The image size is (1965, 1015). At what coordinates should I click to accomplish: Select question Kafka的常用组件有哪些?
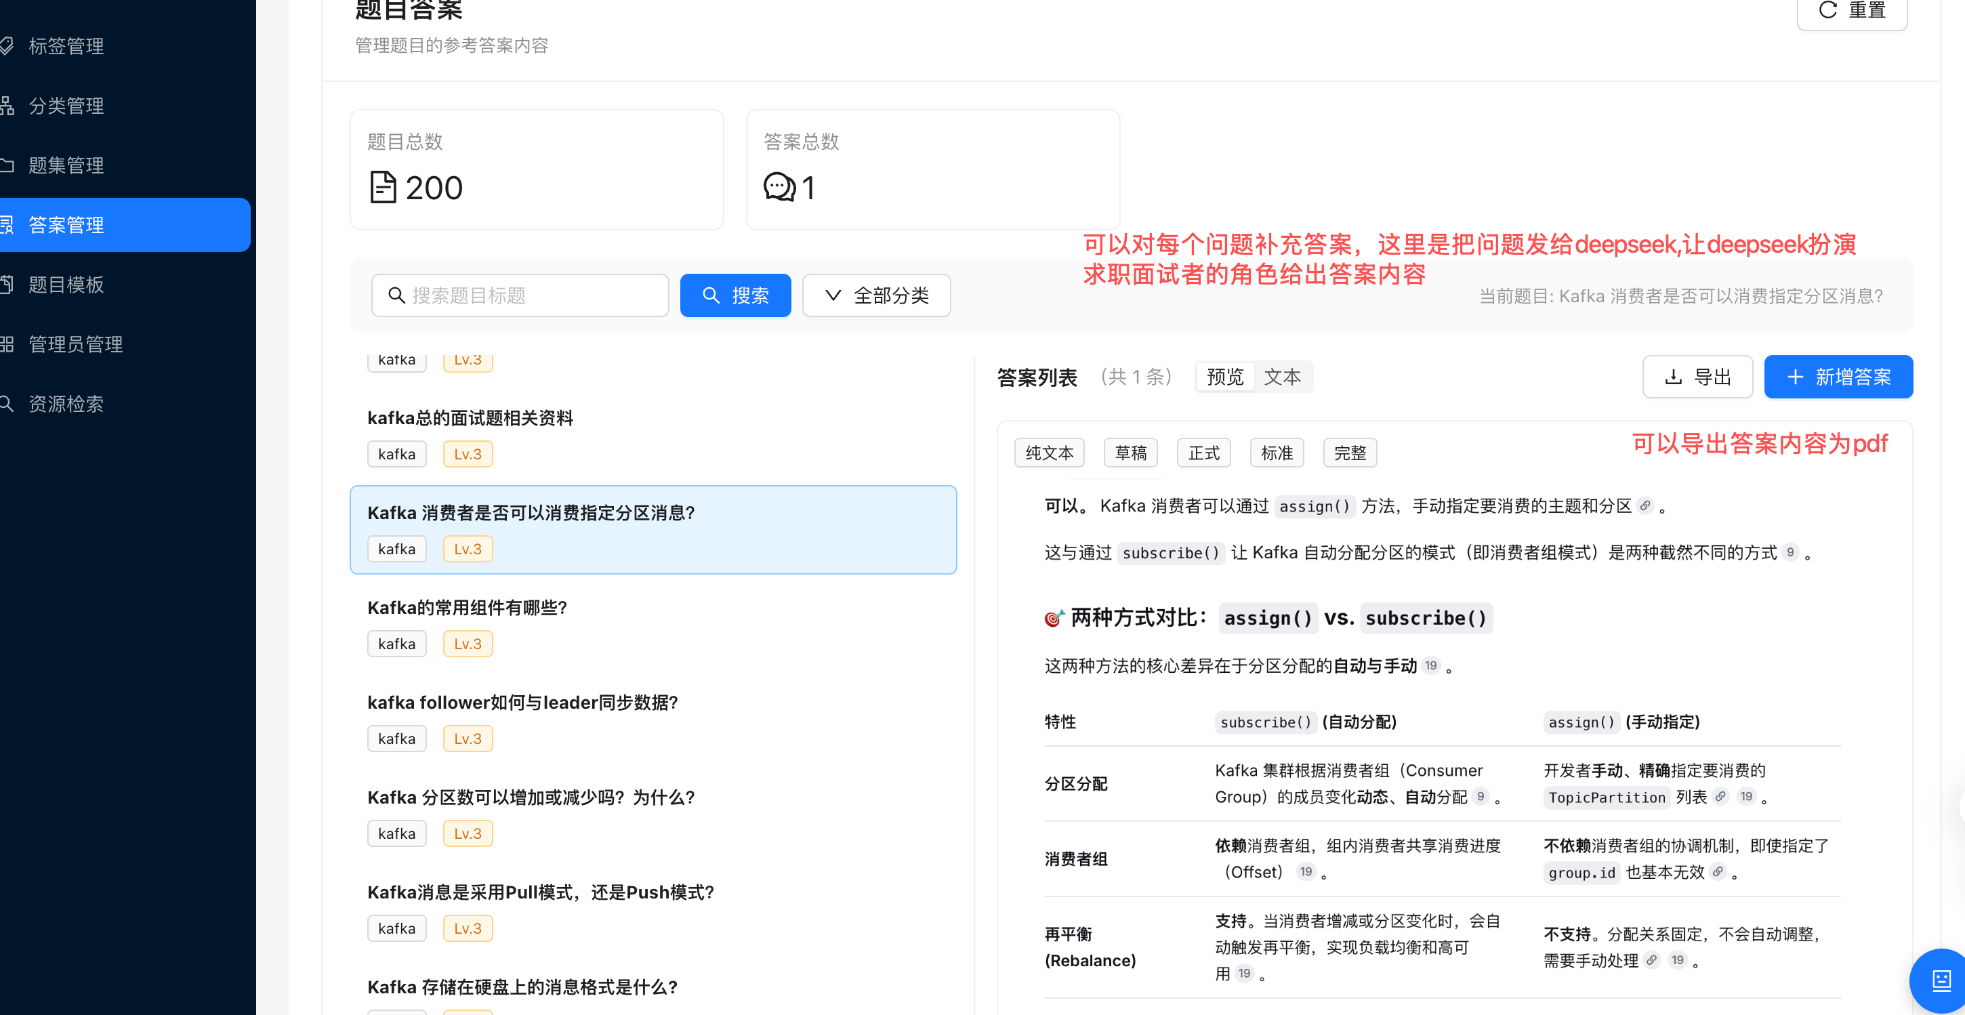point(654,625)
